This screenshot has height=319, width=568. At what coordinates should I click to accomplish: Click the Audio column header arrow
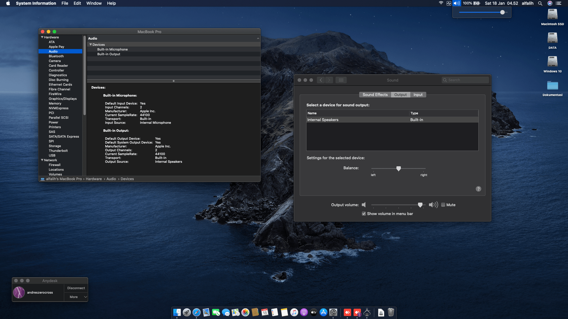[258, 38]
